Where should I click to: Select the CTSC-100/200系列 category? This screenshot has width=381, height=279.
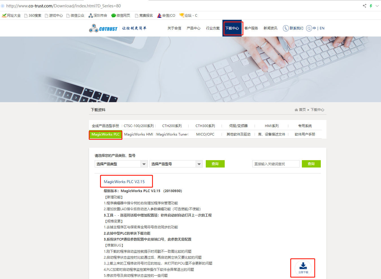139,126
